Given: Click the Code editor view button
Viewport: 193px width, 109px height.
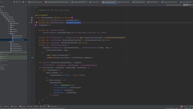Looking at the screenshot, I should pyautogui.click(x=186, y=5).
